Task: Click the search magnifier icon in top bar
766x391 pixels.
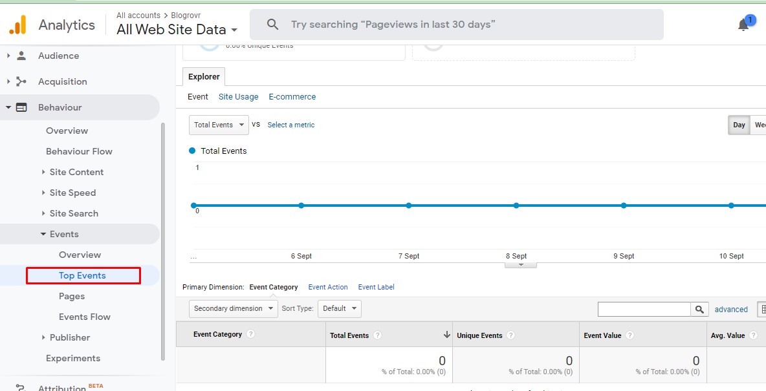Action: (x=272, y=25)
